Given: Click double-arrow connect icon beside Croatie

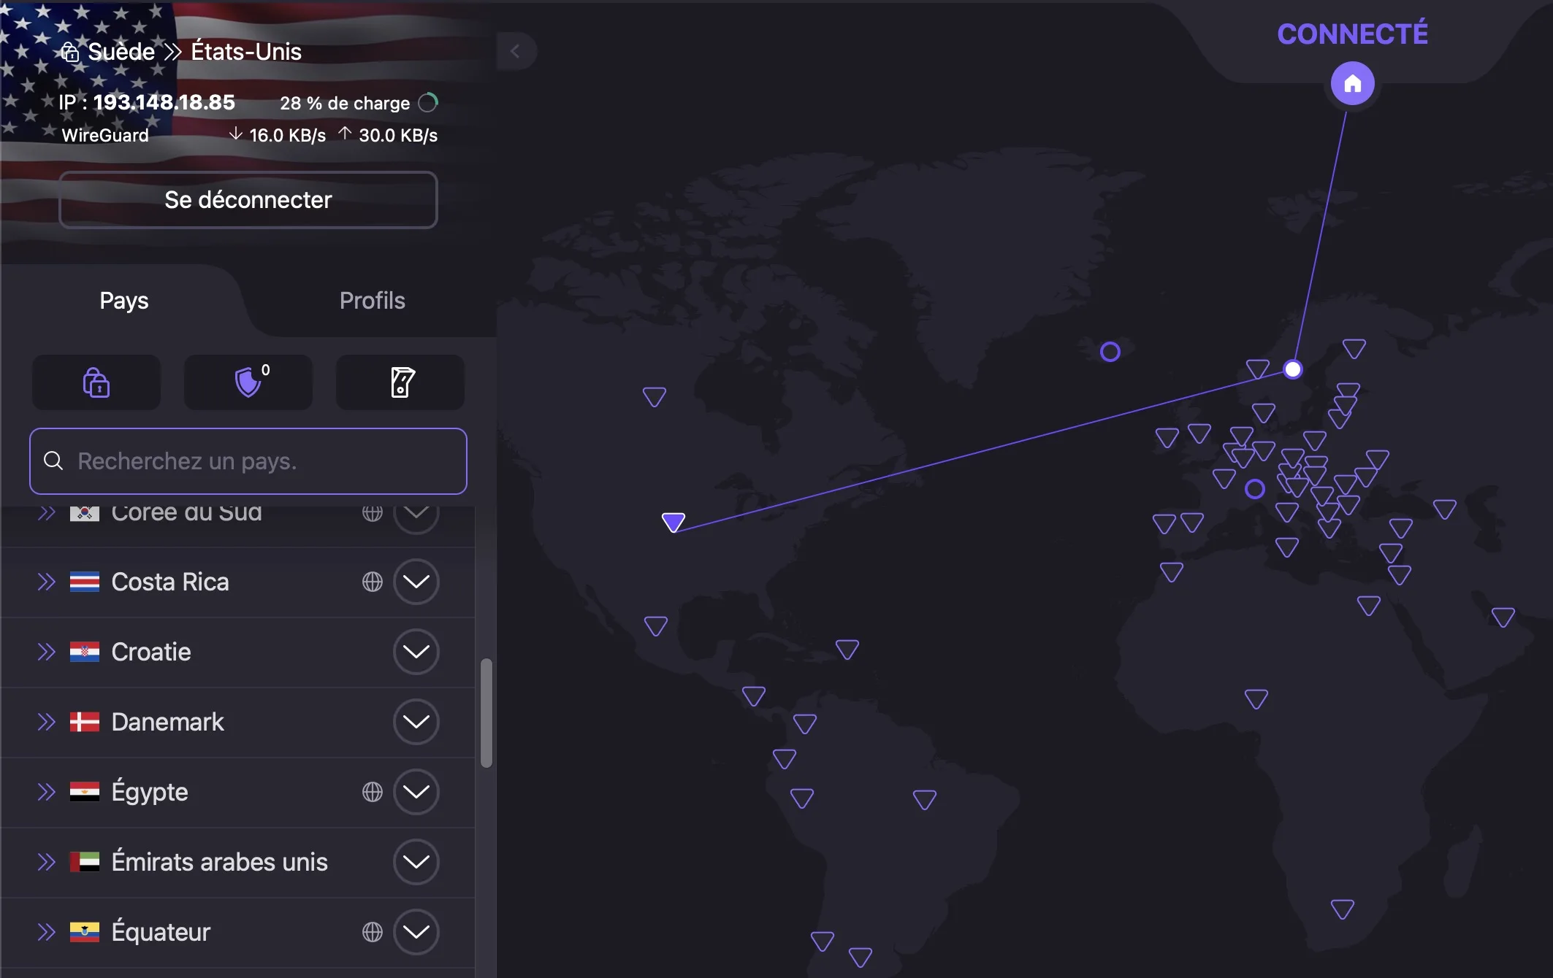Looking at the screenshot, I should (x=47, y=652).
